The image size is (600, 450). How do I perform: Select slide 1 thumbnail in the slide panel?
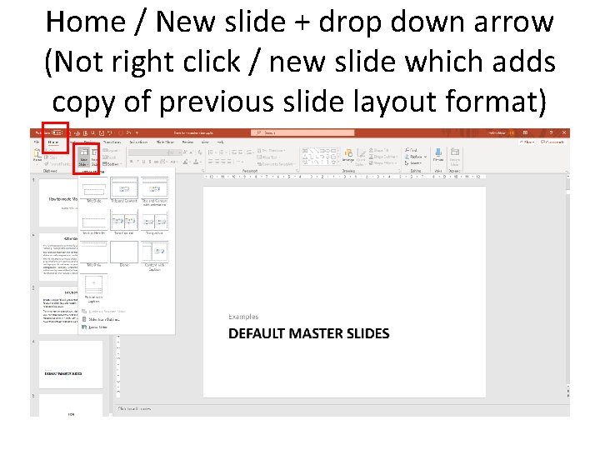click(x=58, y=203)
